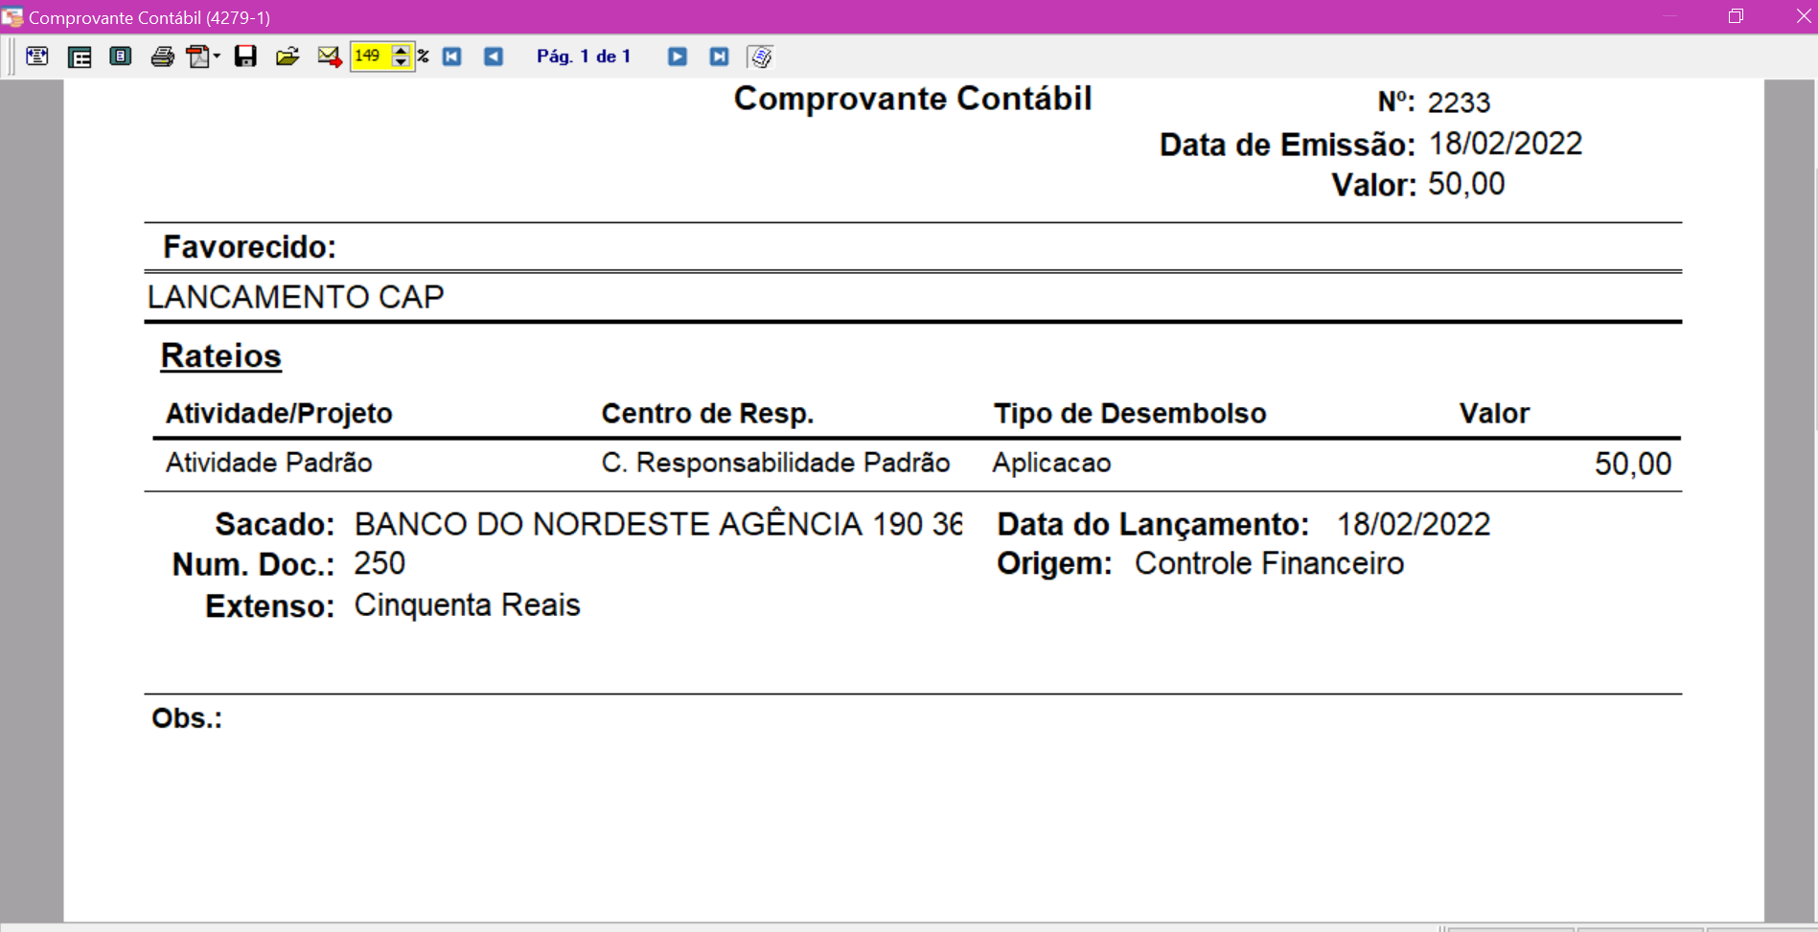1818x932 pixels.
Task: Click the Aplicacao cell
Action: coord(1051,464)
